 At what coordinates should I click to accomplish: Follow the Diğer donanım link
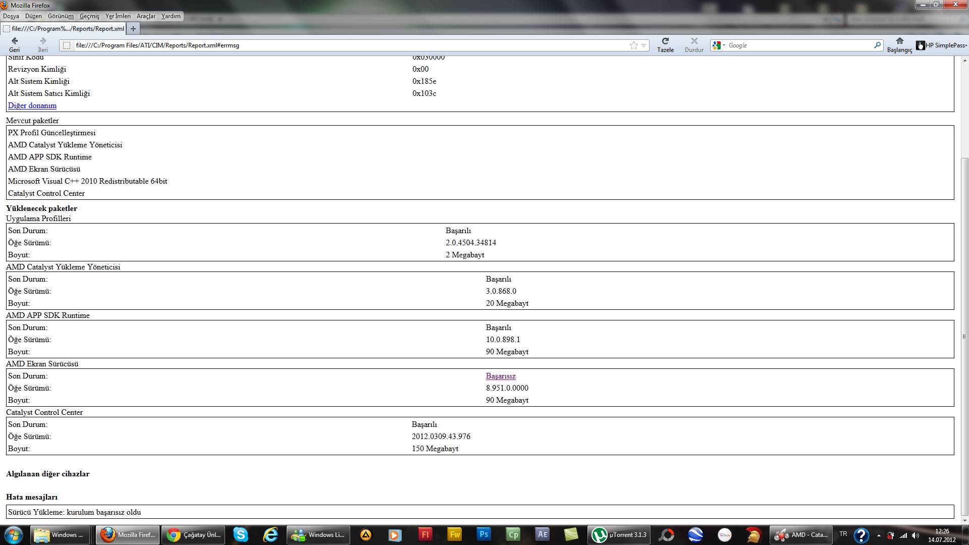pos(32,105)
